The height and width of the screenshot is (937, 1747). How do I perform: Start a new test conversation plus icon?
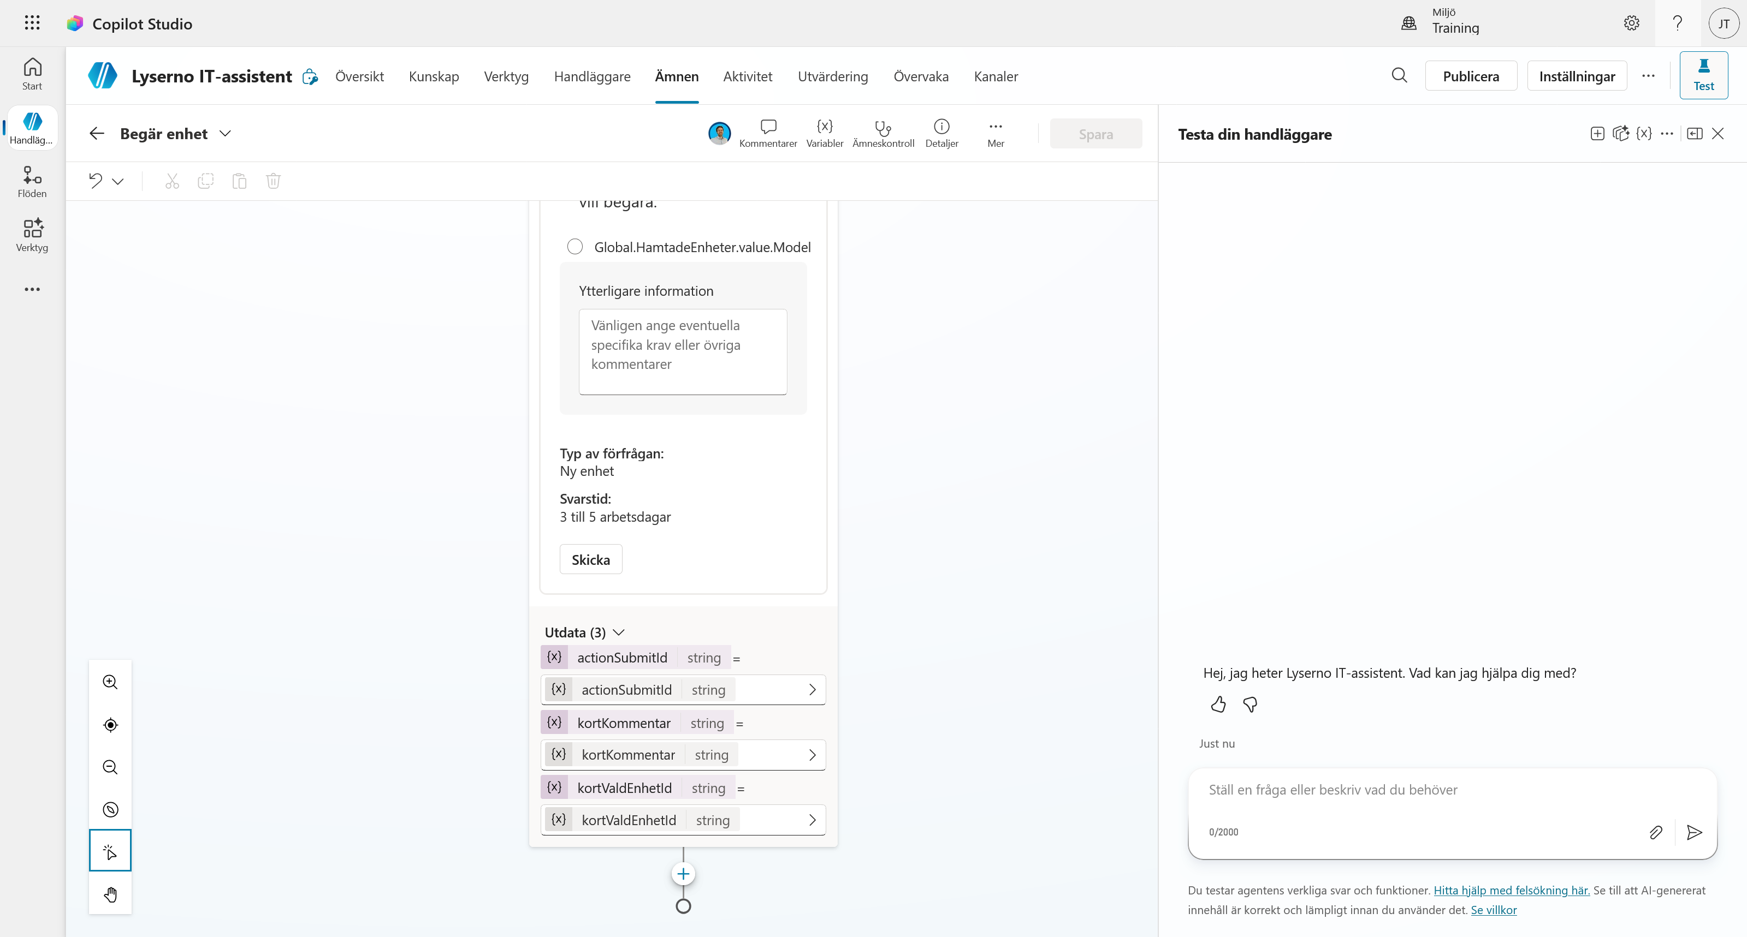coord(1597,134)
